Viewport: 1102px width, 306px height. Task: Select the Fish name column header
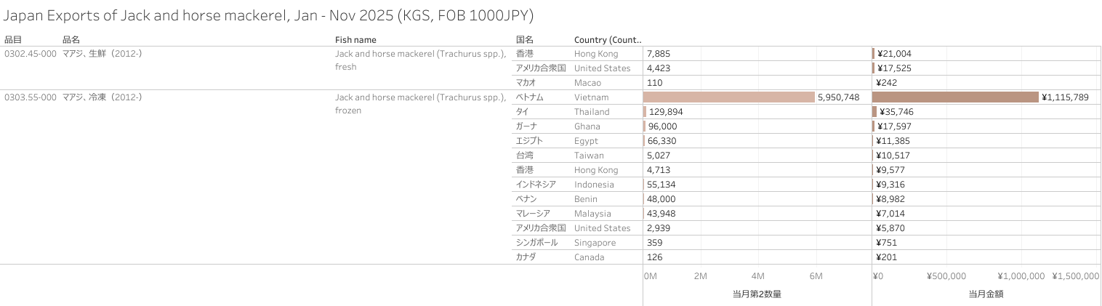(x=355, y=39)
